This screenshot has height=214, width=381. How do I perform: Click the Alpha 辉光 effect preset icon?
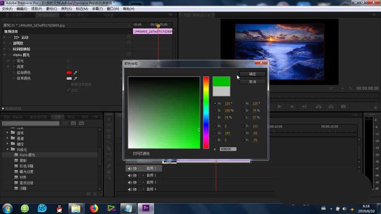click(16, 155)
